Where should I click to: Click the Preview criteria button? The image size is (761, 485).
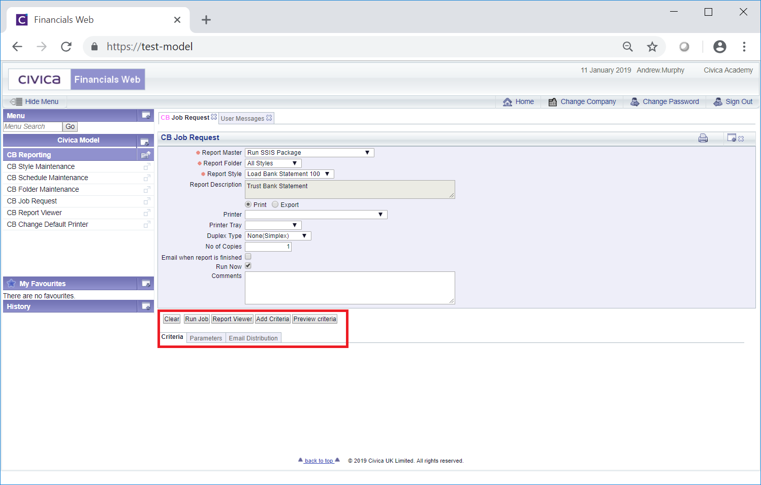(314, 319)
